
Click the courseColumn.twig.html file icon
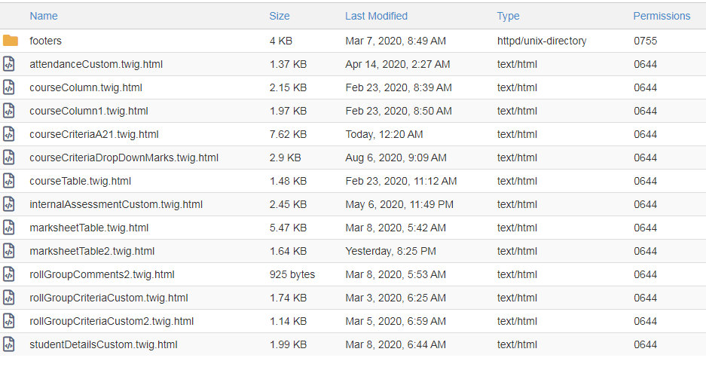point(9,87)
